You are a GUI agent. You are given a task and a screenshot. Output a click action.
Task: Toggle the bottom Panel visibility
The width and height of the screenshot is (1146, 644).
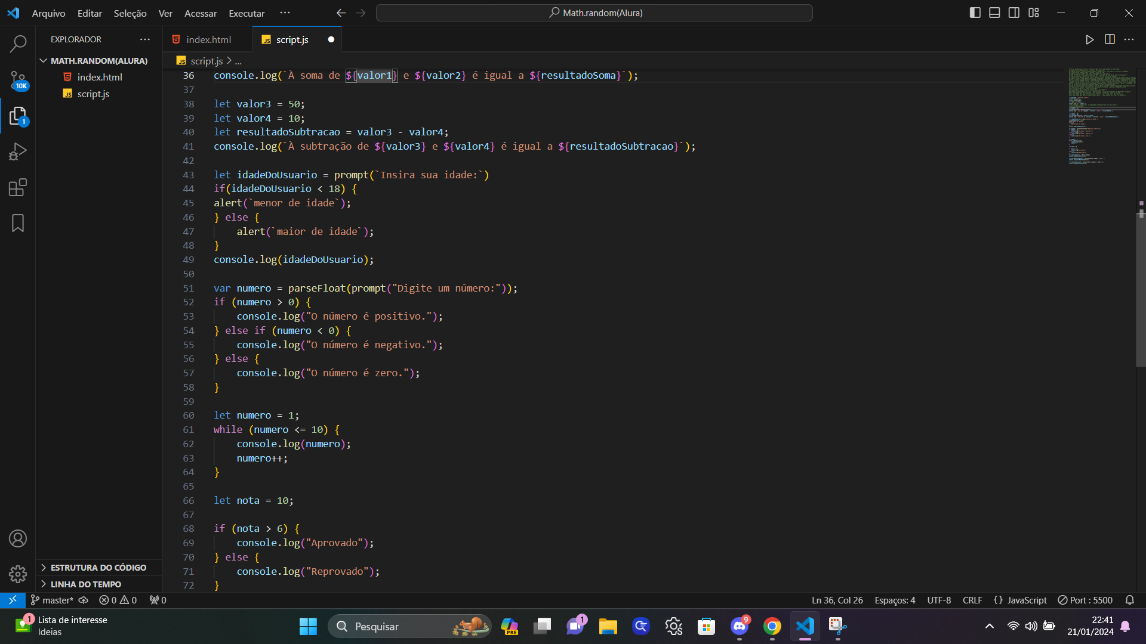[994, 13]
